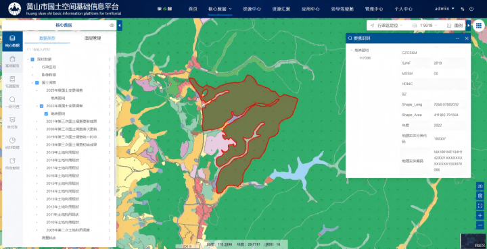Image resolution: width=487 pixels, height=249 pixels.
Task: Toggle the eye icon in 核心数据 header
Action: pyautogui.click(x=112, y=26)
